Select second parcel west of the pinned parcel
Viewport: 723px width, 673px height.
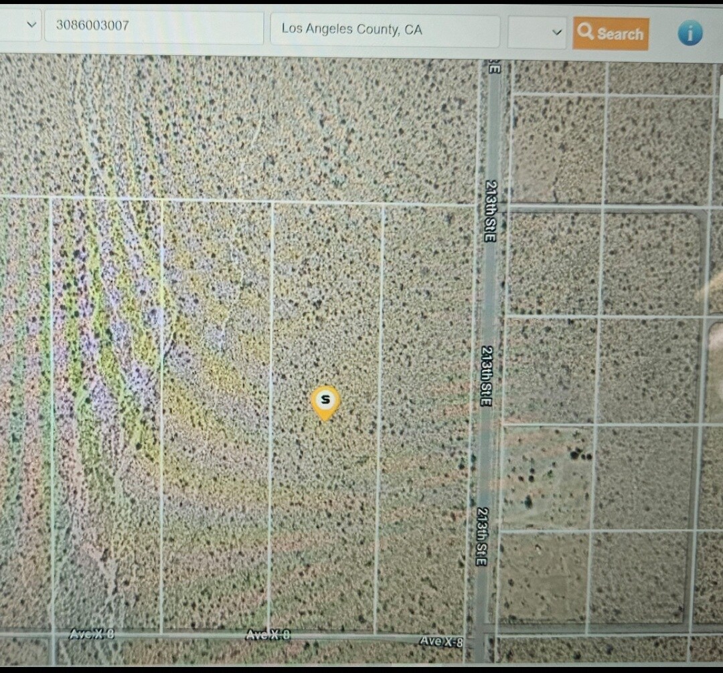click(x=107, y=415)
